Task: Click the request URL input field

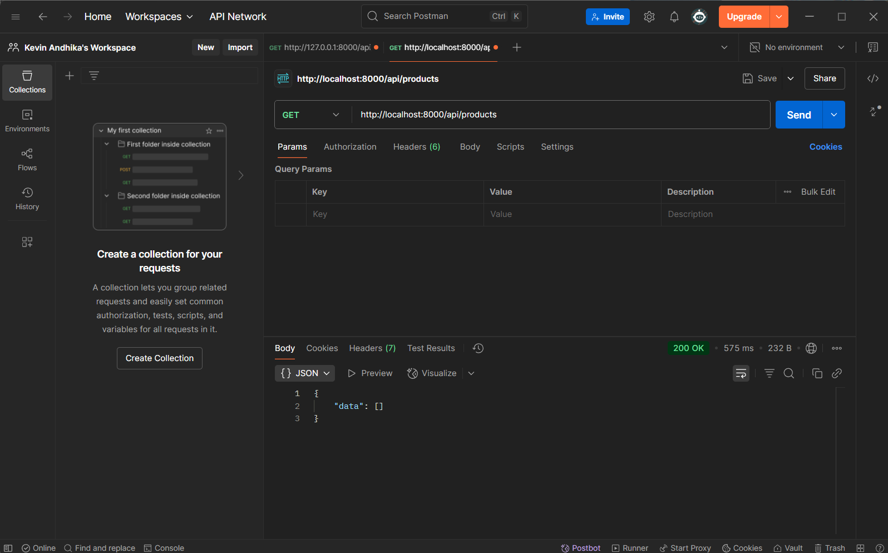Action: tap(560, 115)
